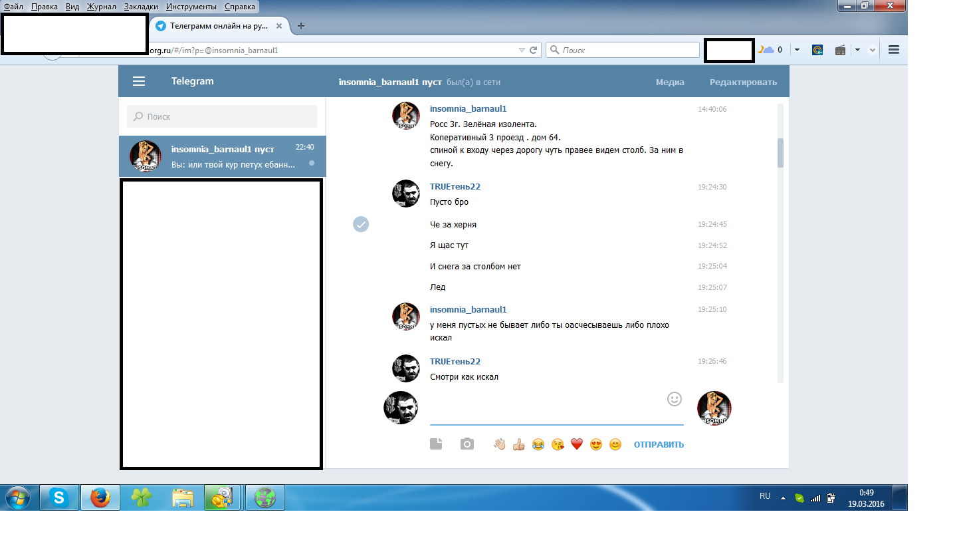Click insomnia avatar right of compose field
953x536 pixels.
pyautogui.click(x=714, y=408)
